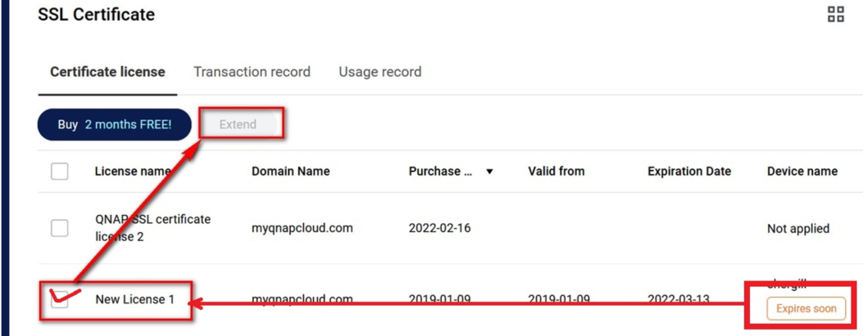The image size is (863, 336).
Task: Click the Expires soon badge
Action: point(806,308)
